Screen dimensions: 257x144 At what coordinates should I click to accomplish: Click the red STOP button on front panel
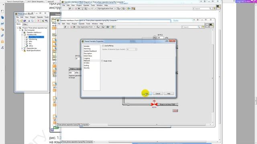[175, 111]
